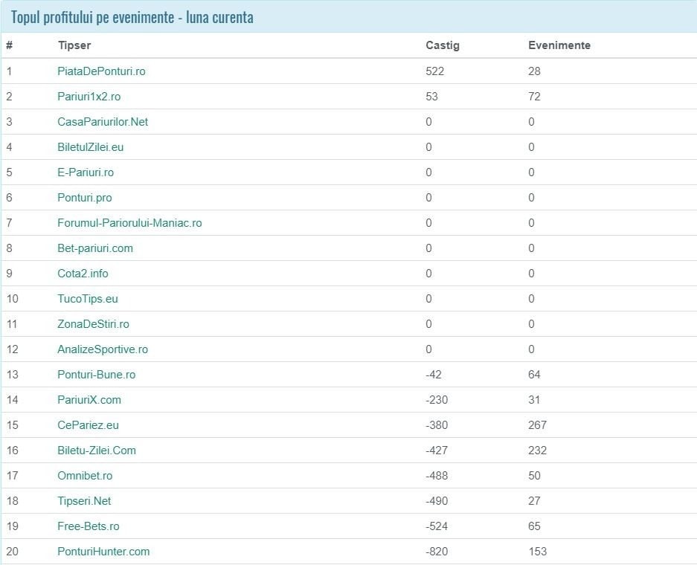Open CasaPariurilor.Net tipster page

coord(103,122)
